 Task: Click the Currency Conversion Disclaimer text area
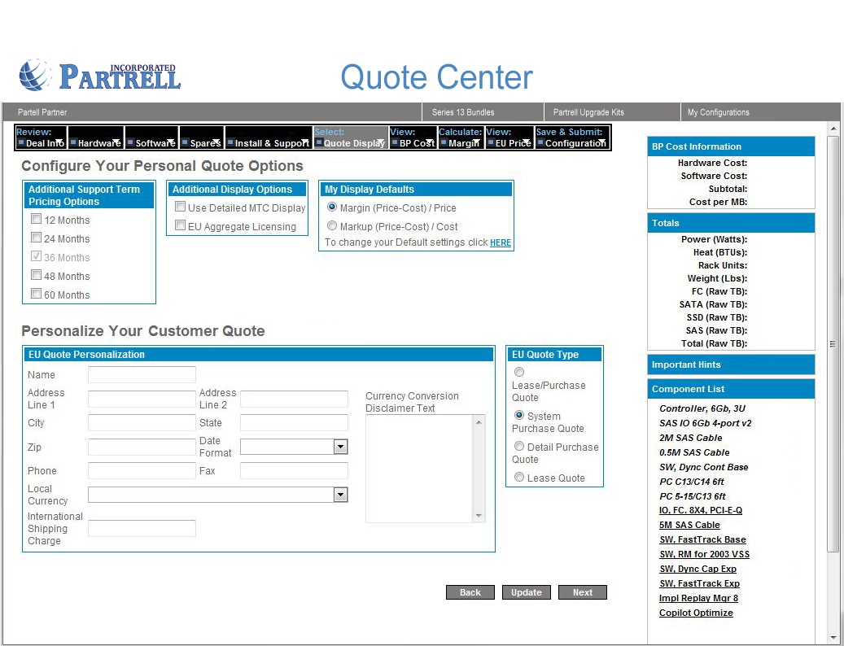[x=419, y=469]
